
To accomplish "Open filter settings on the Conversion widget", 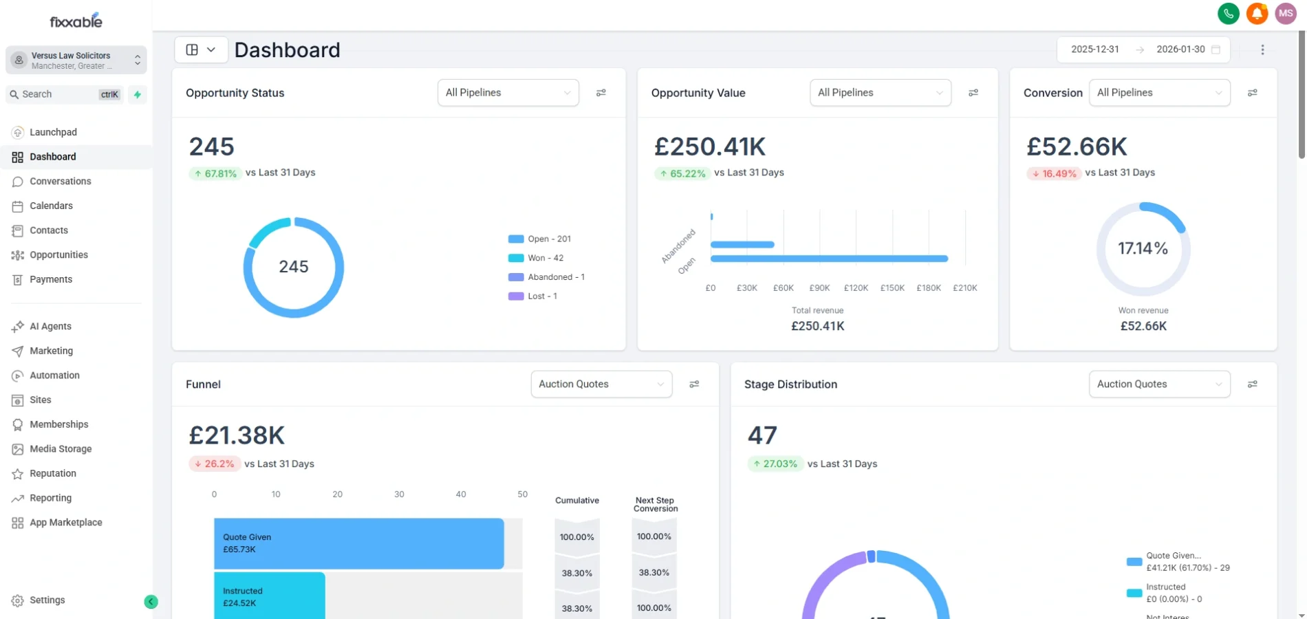I will pos(1253,92).
